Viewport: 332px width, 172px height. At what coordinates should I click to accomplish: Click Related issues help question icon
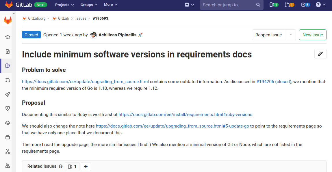click(x=61, y=167)
